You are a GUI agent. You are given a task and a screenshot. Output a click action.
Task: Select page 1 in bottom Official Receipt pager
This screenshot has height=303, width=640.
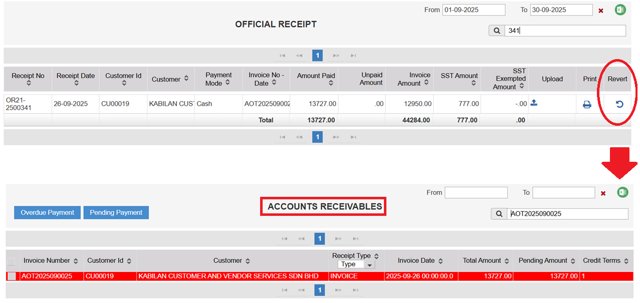click(x=317, y=137)
